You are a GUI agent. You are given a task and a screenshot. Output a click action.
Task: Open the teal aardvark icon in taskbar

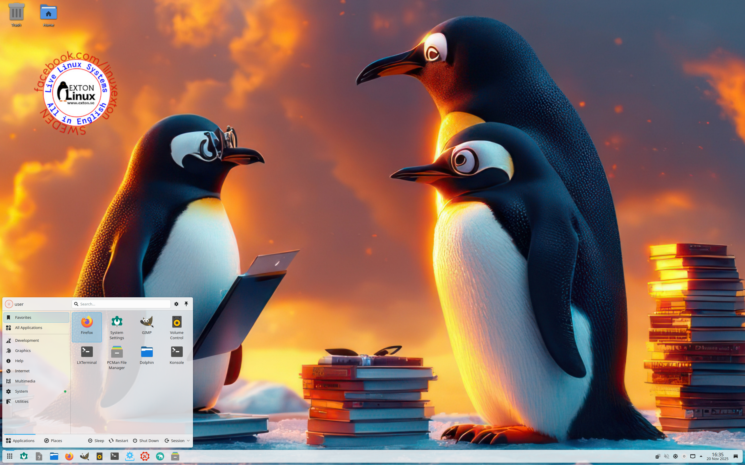pyautogui.click(x=160, y=456)
